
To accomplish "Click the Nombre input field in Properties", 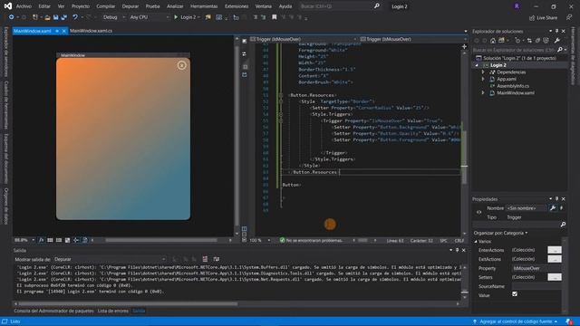I will [526, 208].
